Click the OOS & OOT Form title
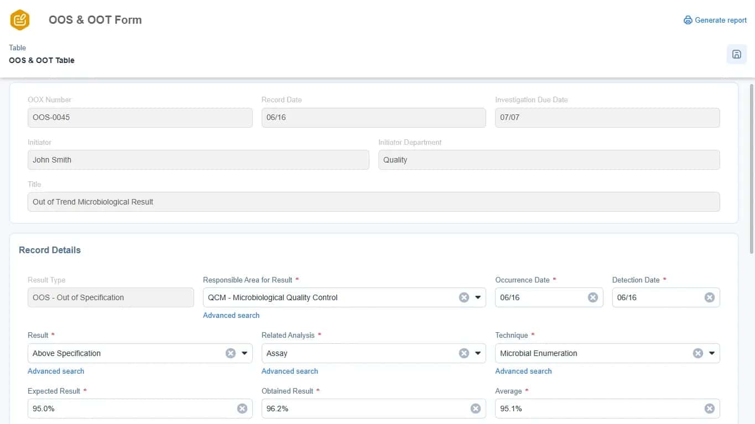755x424 pixels. tap(95, 20)
